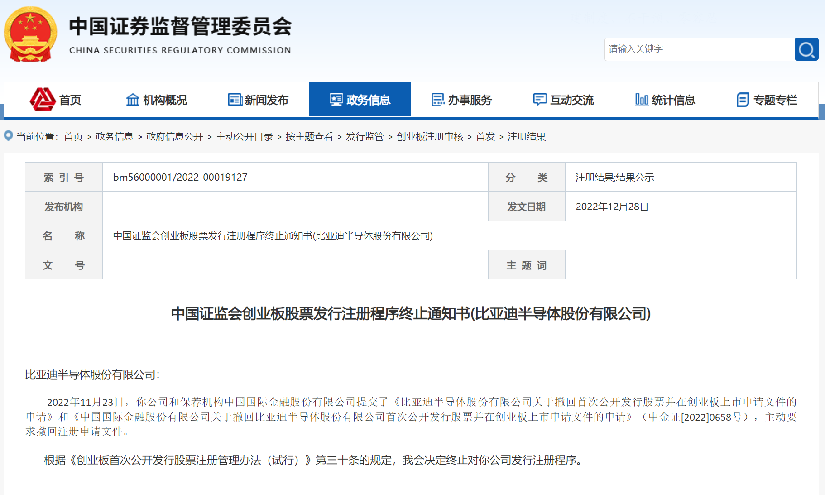Click the 发布机构 table label
Image resolution: width=825 pixels, height=495 pixels.
coord(64,207)
